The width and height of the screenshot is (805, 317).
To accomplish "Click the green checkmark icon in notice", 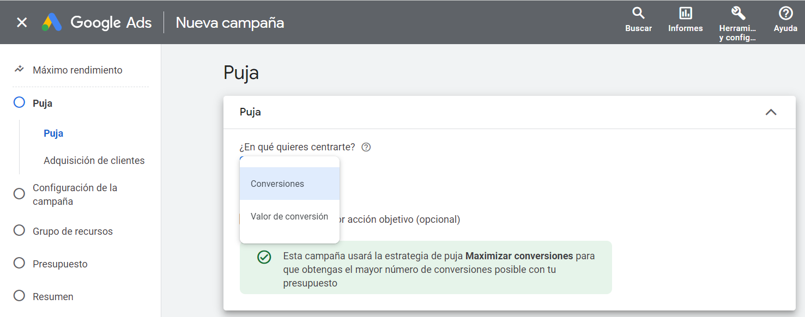I will pos(264,257).
